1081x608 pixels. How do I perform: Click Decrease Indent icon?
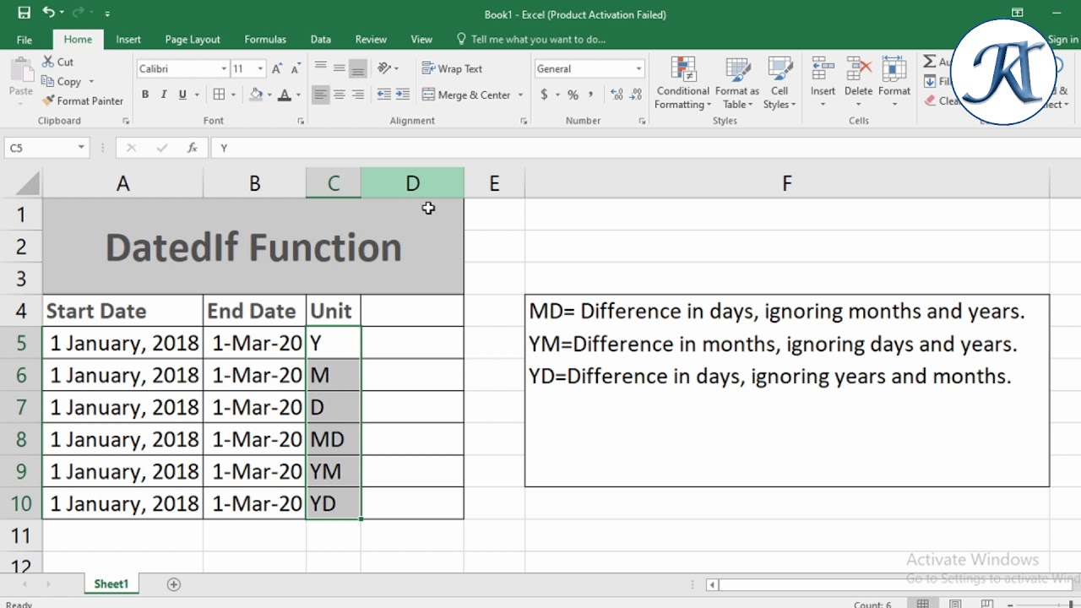383,95
